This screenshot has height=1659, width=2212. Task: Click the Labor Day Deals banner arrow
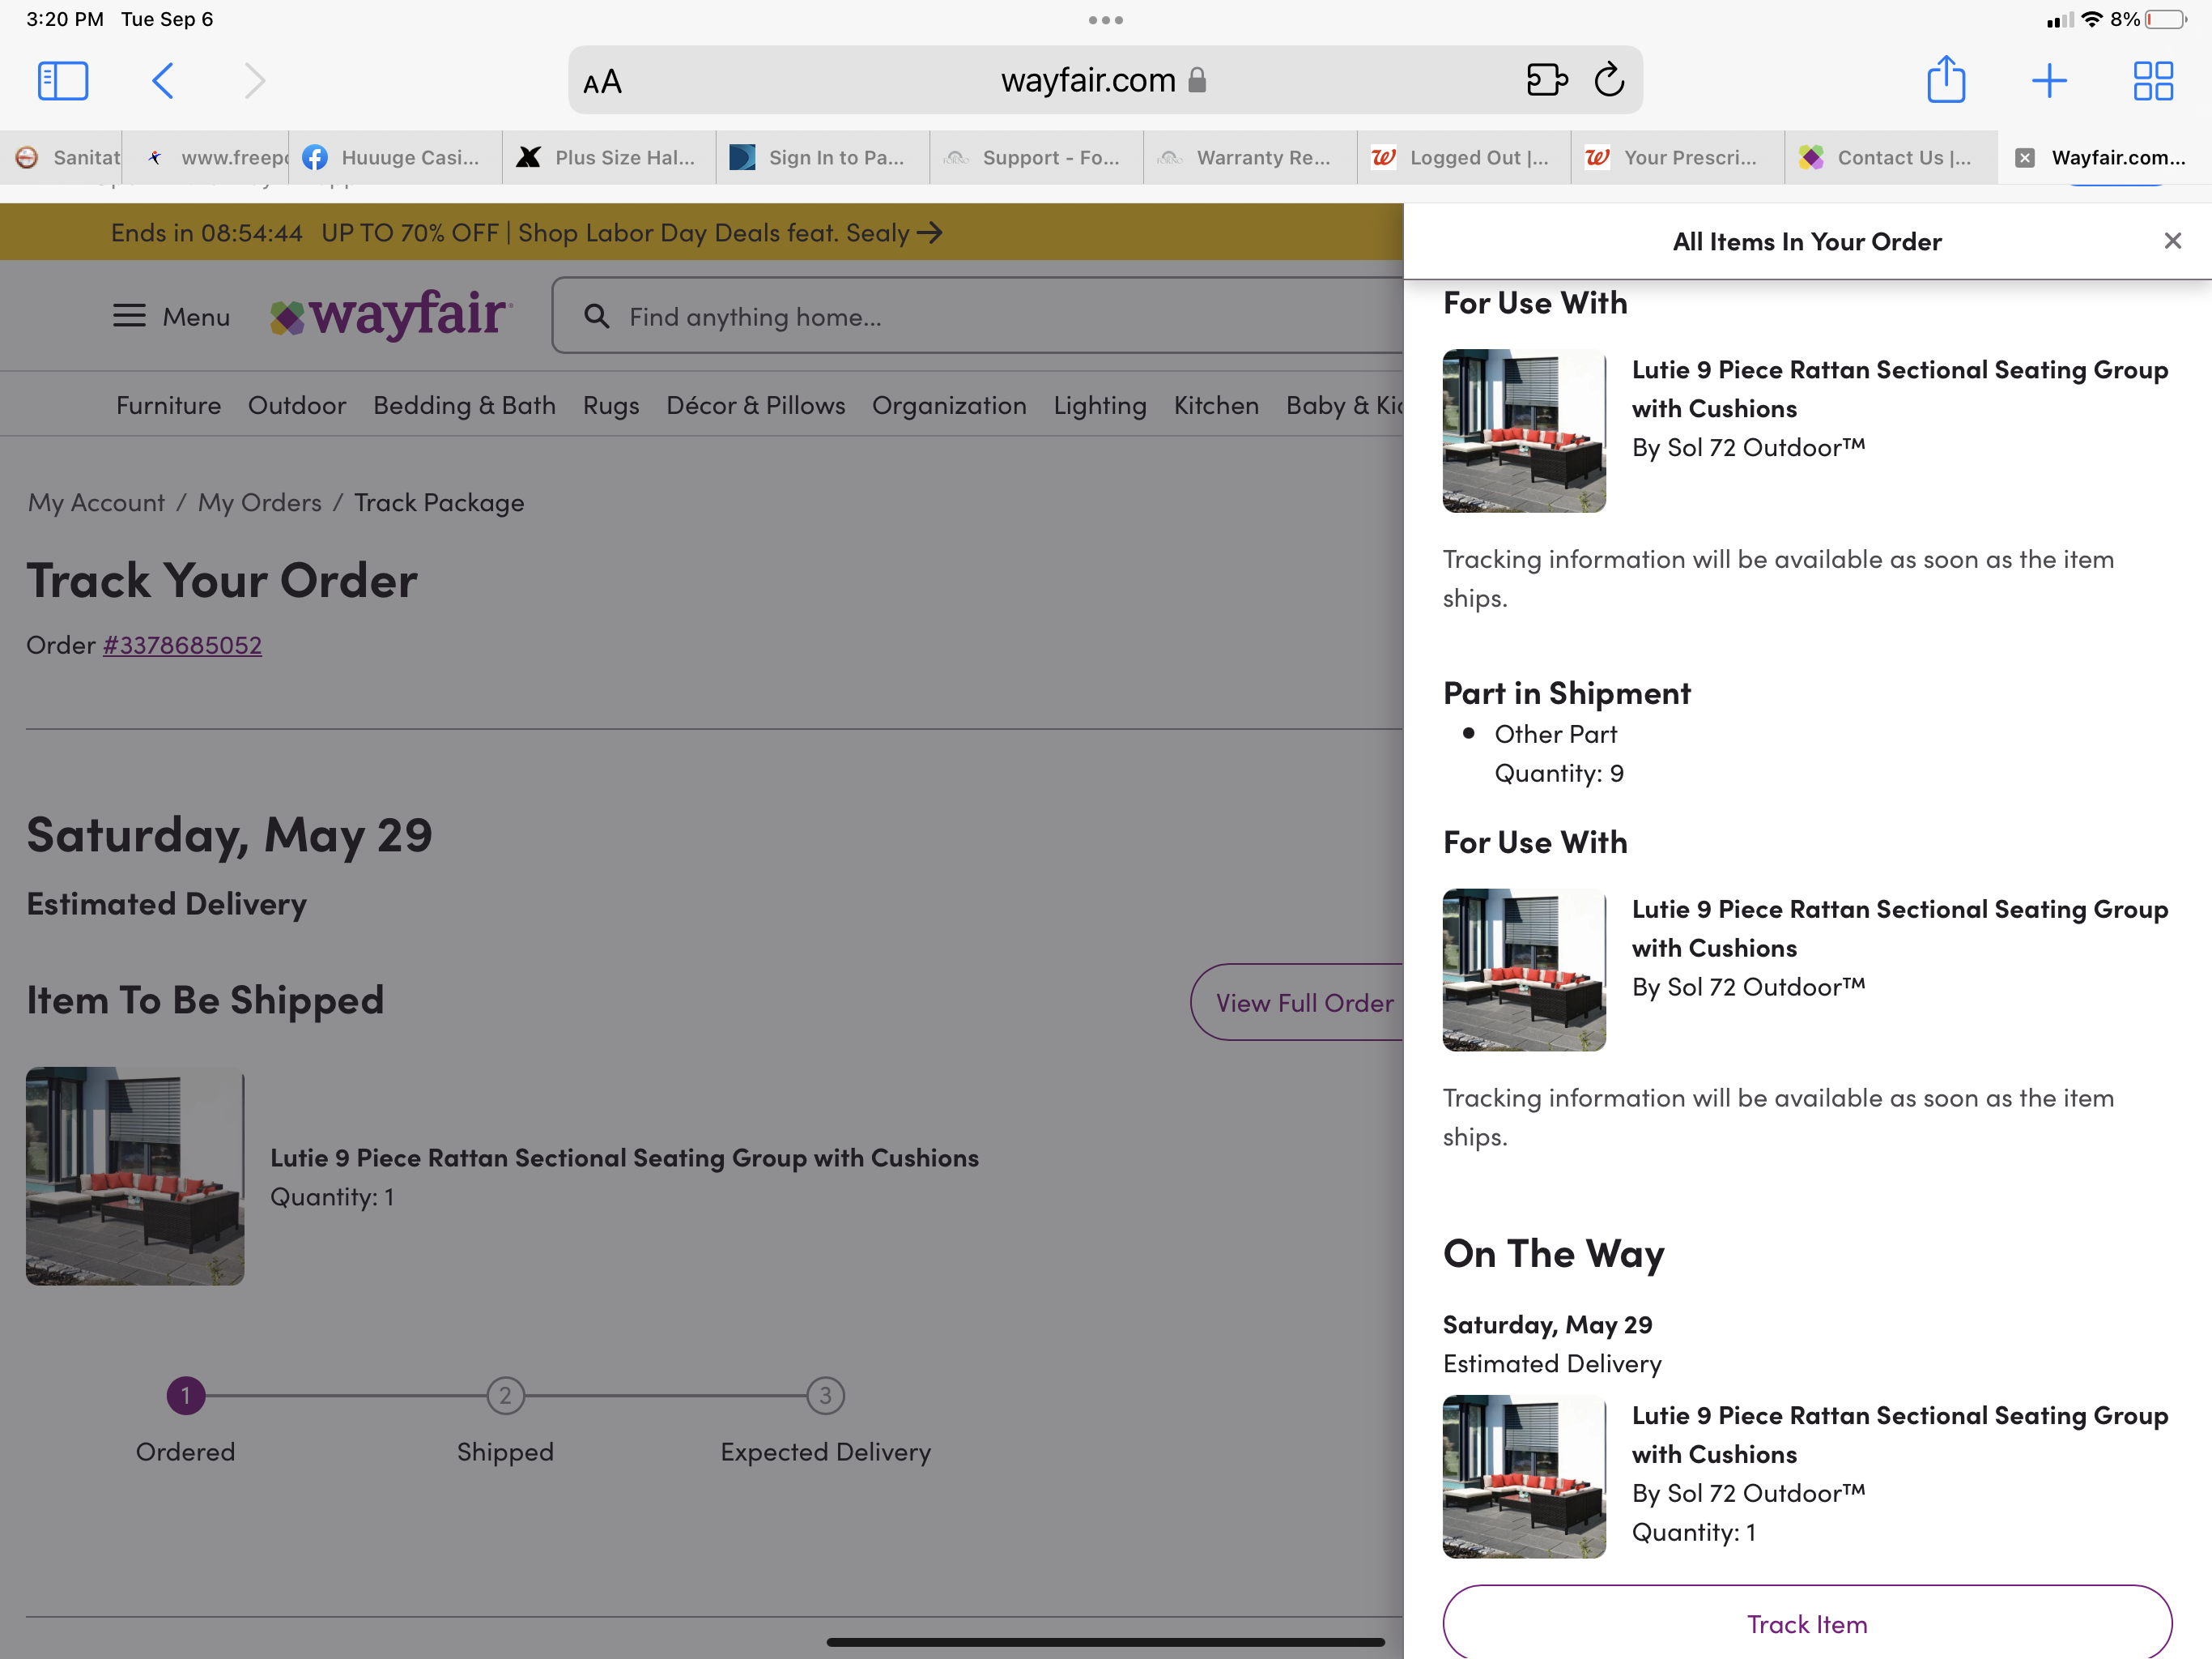[x=930, y=233]
